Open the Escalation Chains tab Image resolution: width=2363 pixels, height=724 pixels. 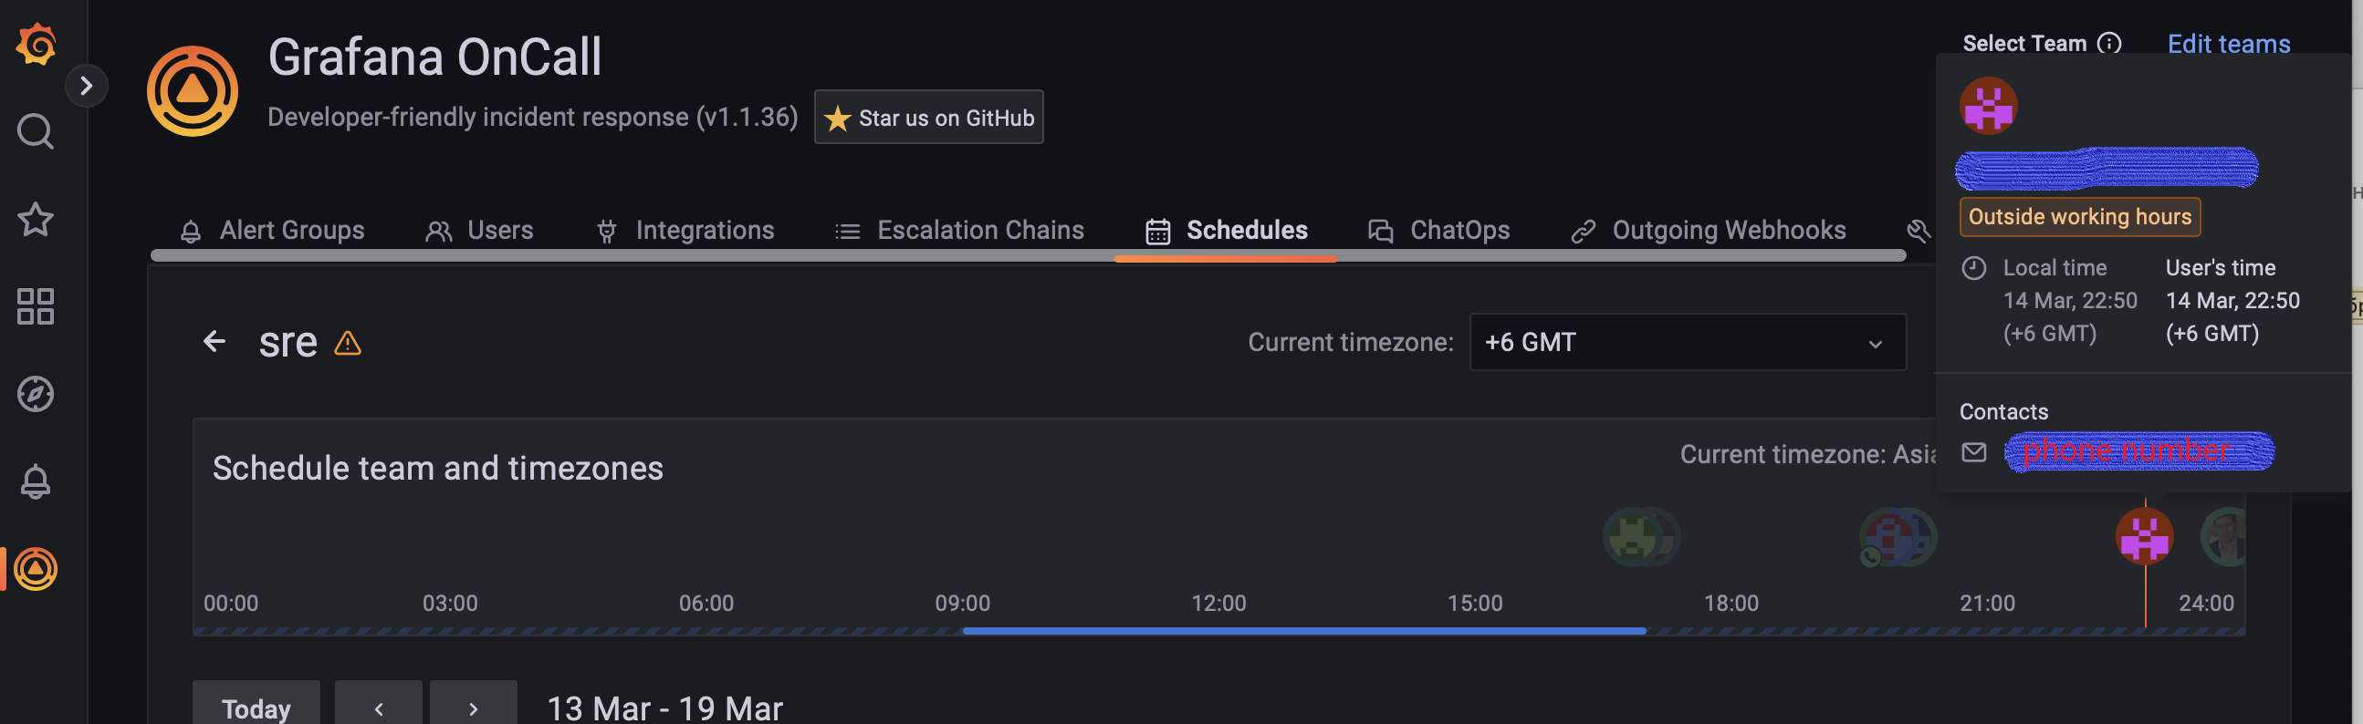[979, 230]
